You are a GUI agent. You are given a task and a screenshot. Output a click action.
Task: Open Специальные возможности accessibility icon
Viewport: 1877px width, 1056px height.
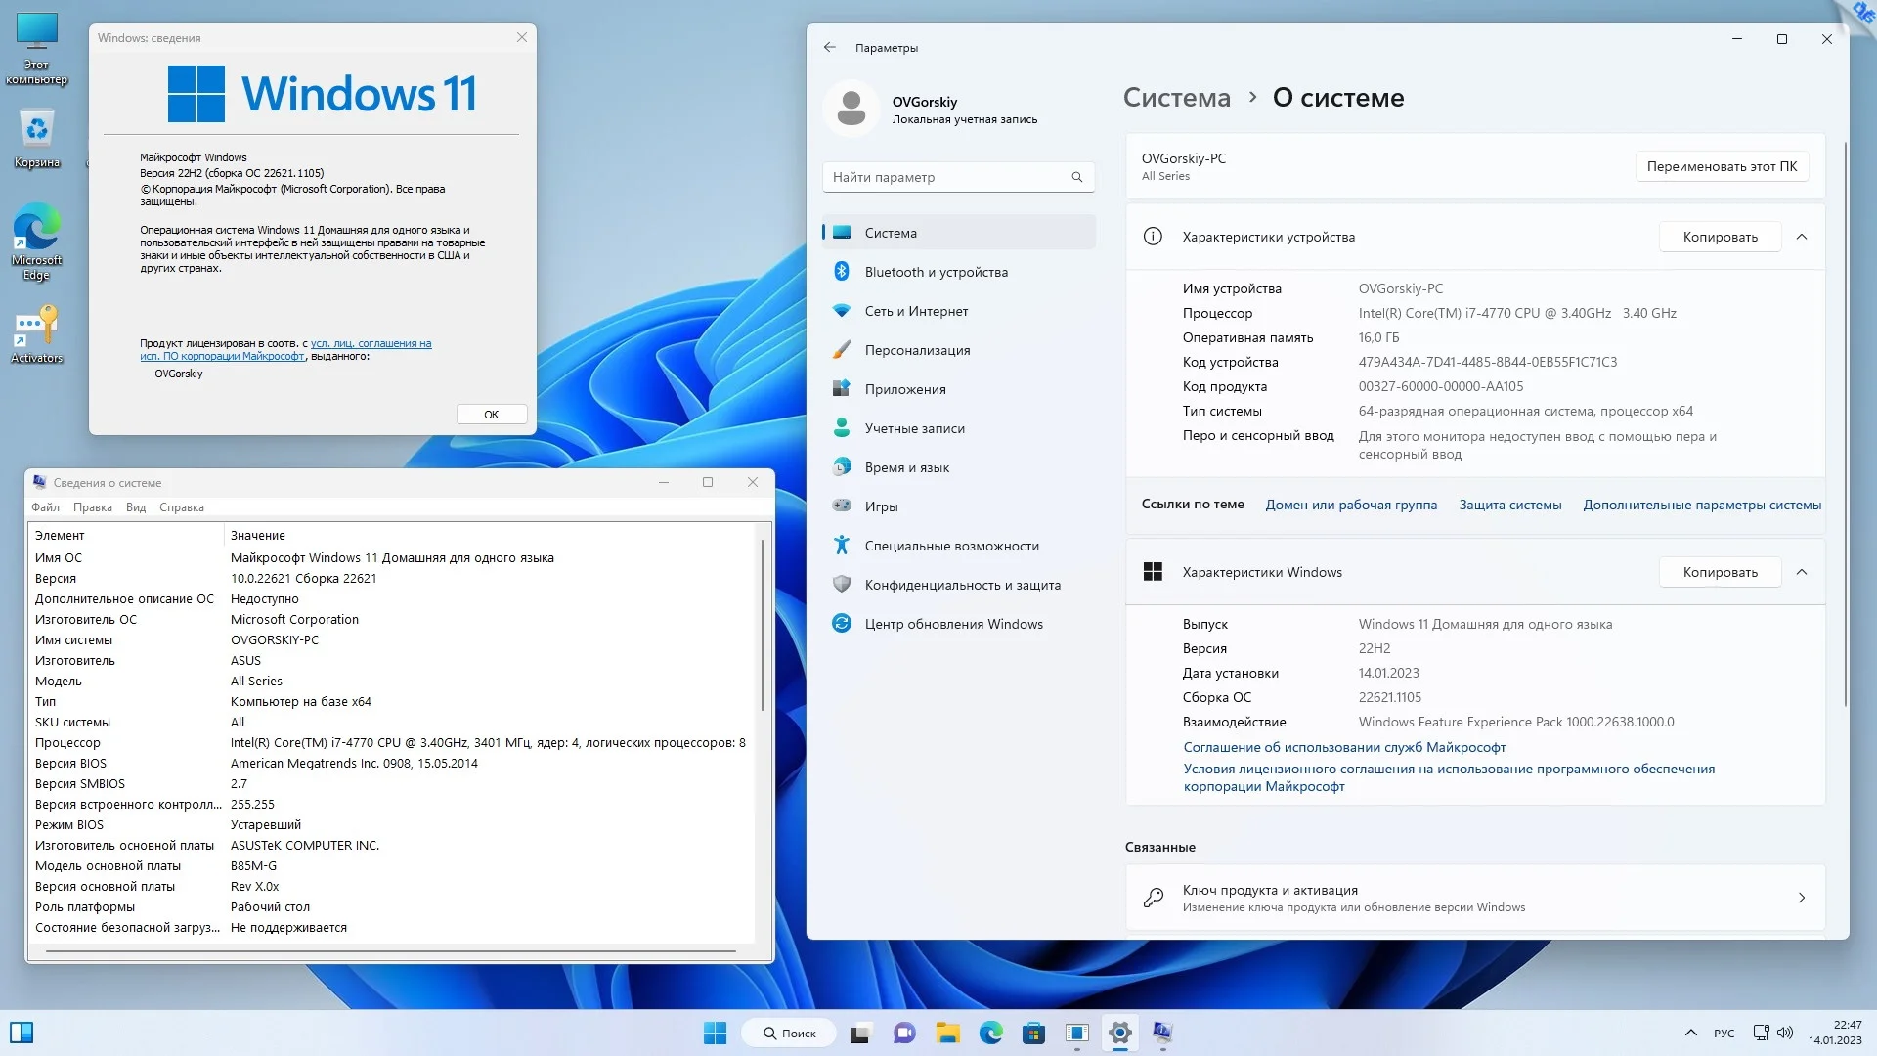click(841, 546)
